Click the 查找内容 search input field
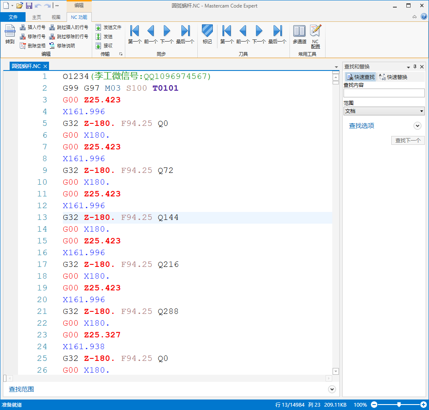This screenshot has height=410, width=429. coord(384,93)
